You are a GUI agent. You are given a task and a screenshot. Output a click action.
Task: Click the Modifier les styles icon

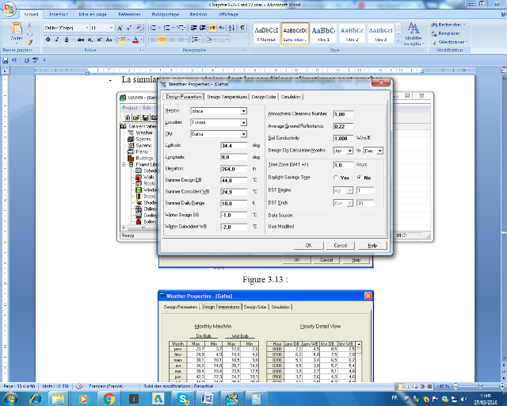414,32
